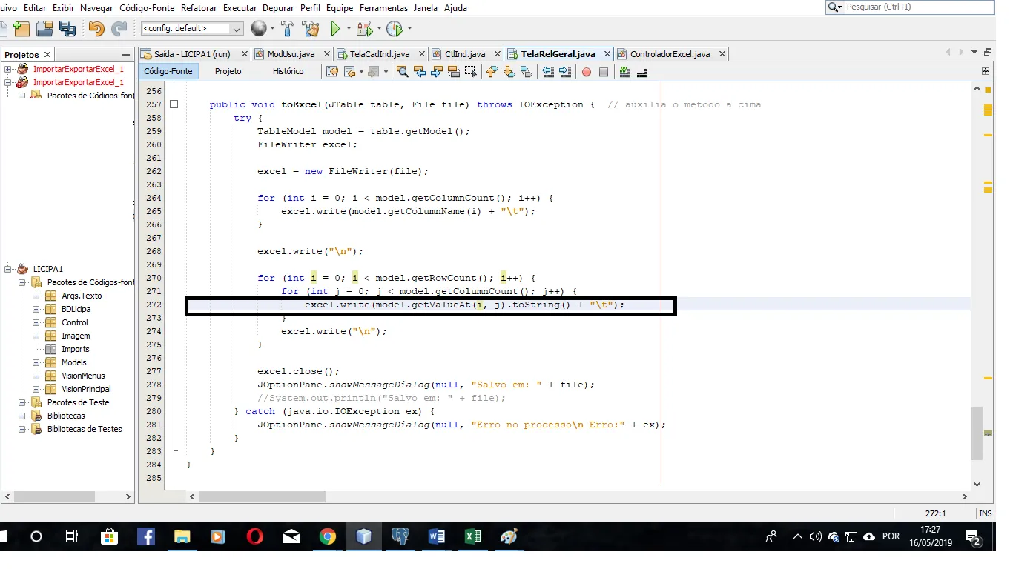
Task: Click the New Project icon
Action: pos(22,29)
